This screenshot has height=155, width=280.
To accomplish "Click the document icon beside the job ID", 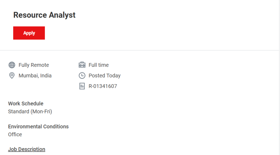I will [82, 86].
